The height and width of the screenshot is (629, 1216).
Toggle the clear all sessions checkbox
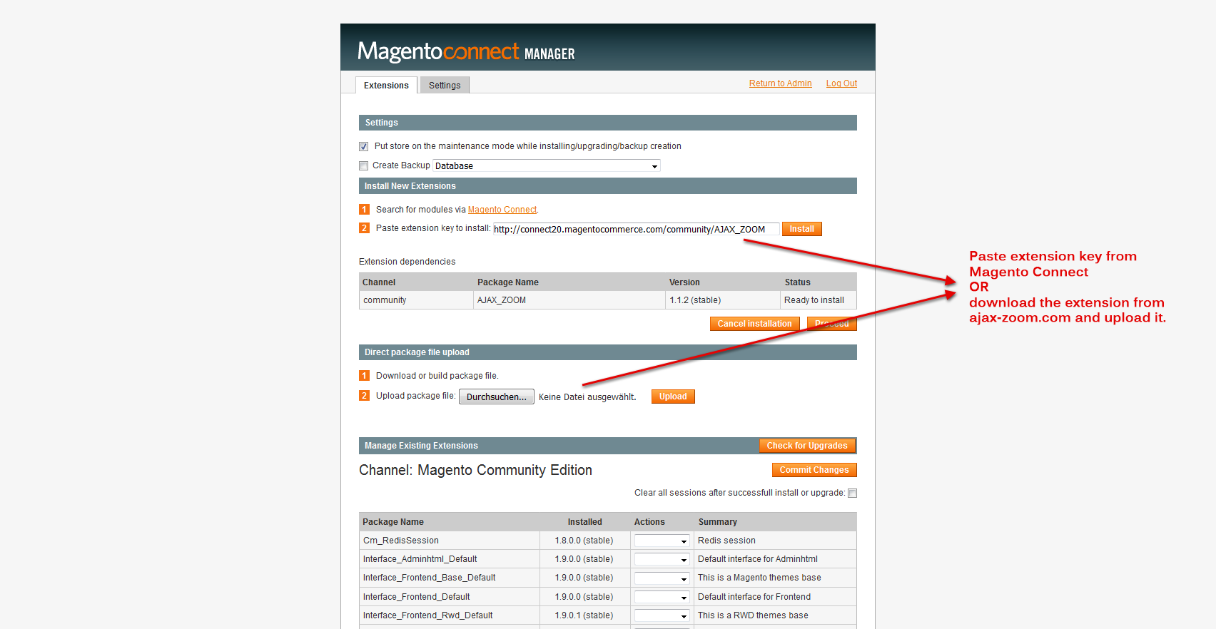pyautogui.click(x=852, y=494)
